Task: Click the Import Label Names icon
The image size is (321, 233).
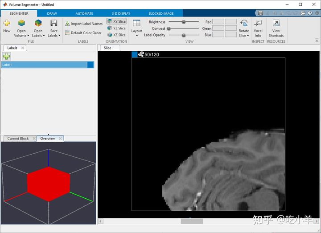Action: coord(67,24)
